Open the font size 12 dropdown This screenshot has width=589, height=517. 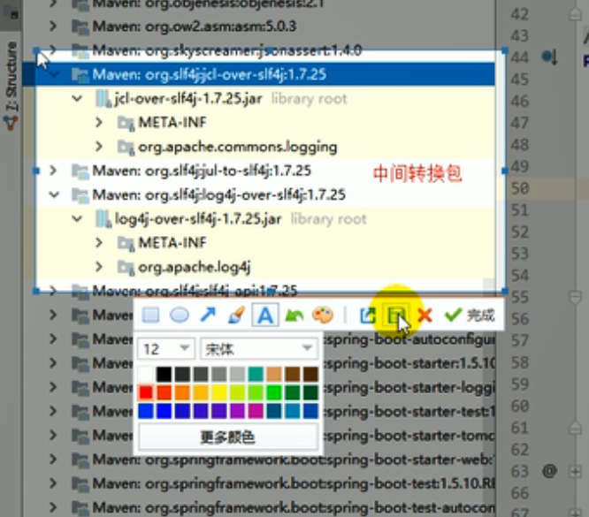165,349
